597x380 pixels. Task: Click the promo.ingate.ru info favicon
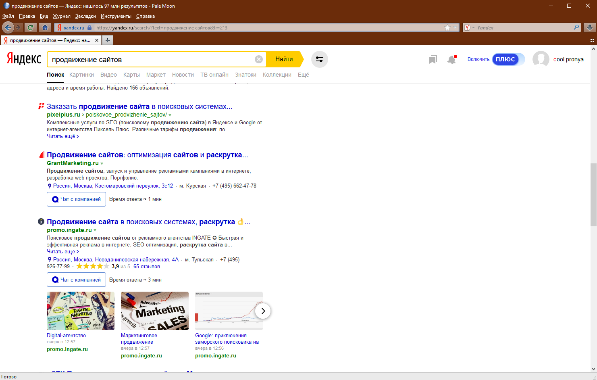click(x=41, y=221)
